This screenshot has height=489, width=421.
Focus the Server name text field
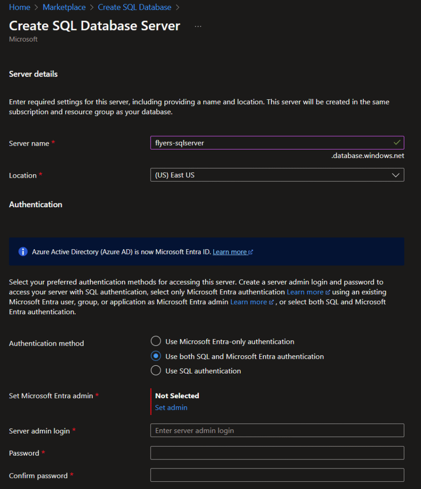click(x=277, y=143)
